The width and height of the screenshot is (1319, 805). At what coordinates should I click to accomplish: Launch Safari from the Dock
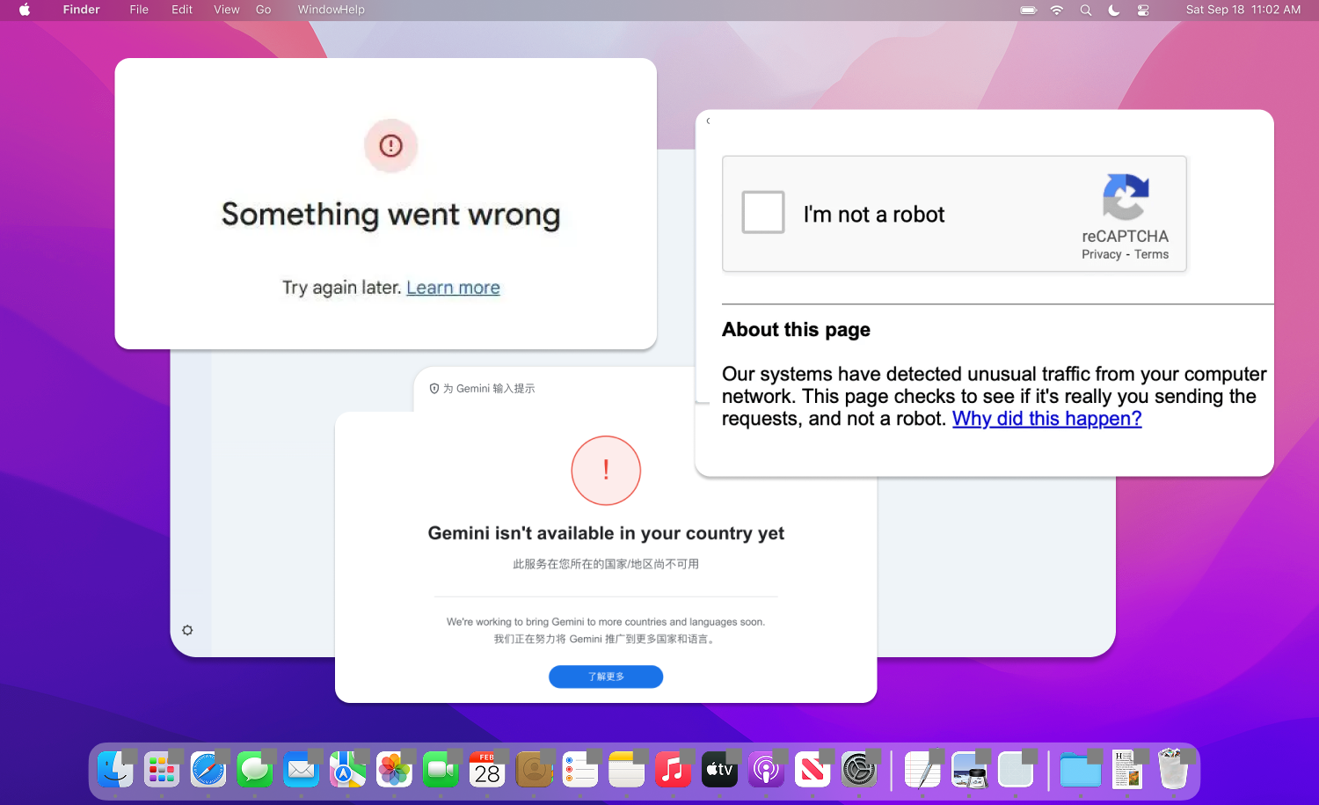(208, 770)
